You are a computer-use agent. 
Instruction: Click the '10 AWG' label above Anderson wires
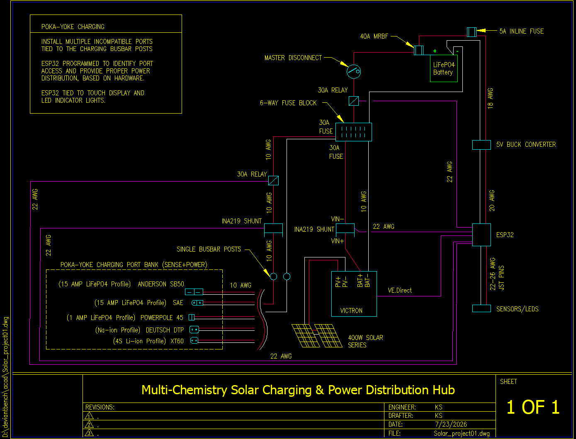(x=241, y=285)
